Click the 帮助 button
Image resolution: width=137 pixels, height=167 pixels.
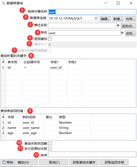point(8,162)
